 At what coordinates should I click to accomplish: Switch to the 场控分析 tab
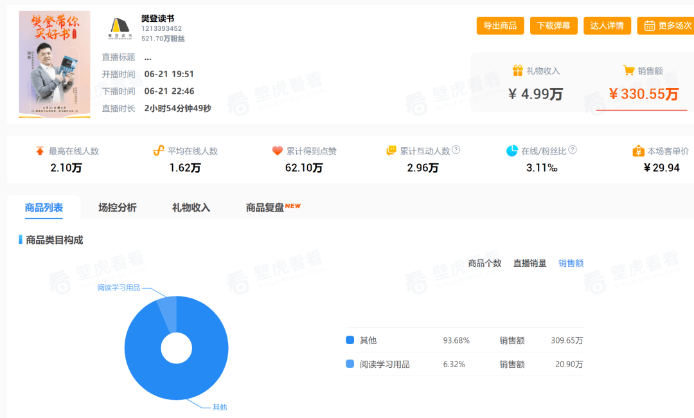click(117, 208)
